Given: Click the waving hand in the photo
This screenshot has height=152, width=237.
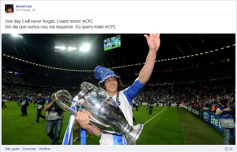Looking at the screenshot, I should [x=152, y=42].
